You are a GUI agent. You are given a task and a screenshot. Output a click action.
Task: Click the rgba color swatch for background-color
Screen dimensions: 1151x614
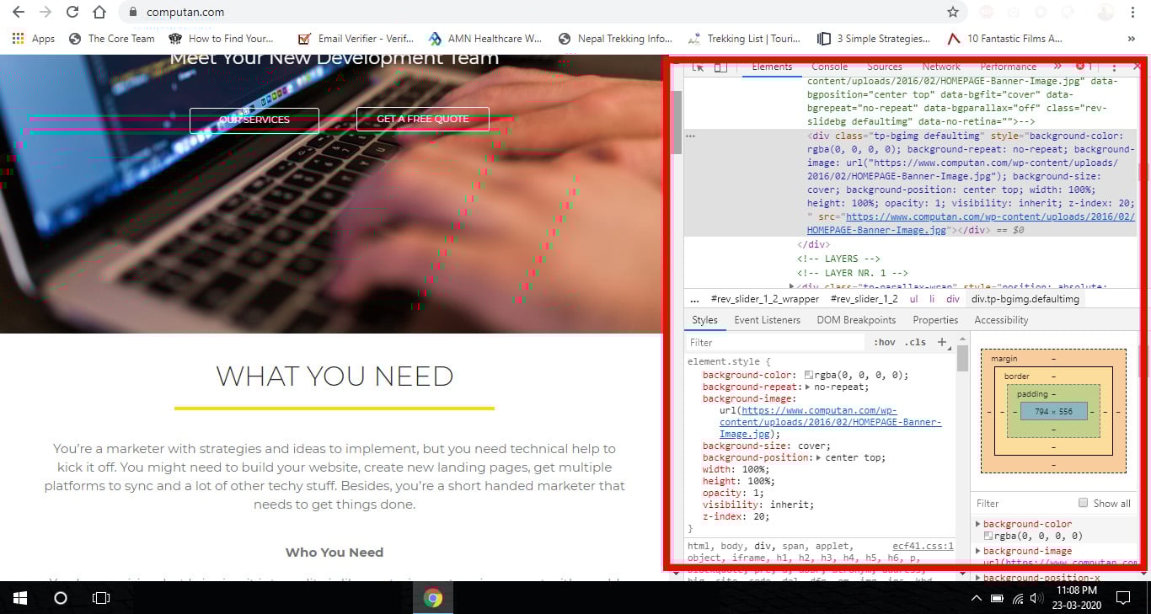[x=807, y=375]
